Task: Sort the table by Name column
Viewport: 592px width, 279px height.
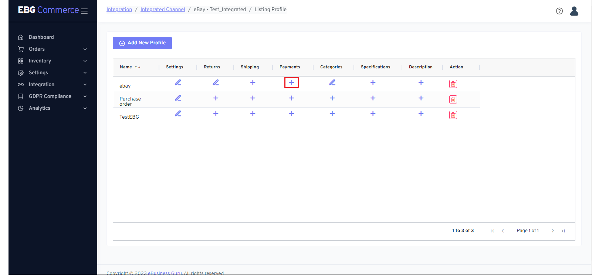Action: [126, 67]
